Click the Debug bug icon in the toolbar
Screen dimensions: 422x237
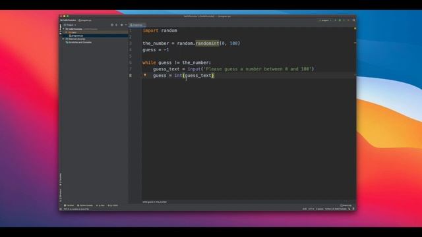click(x=340, y=20)
